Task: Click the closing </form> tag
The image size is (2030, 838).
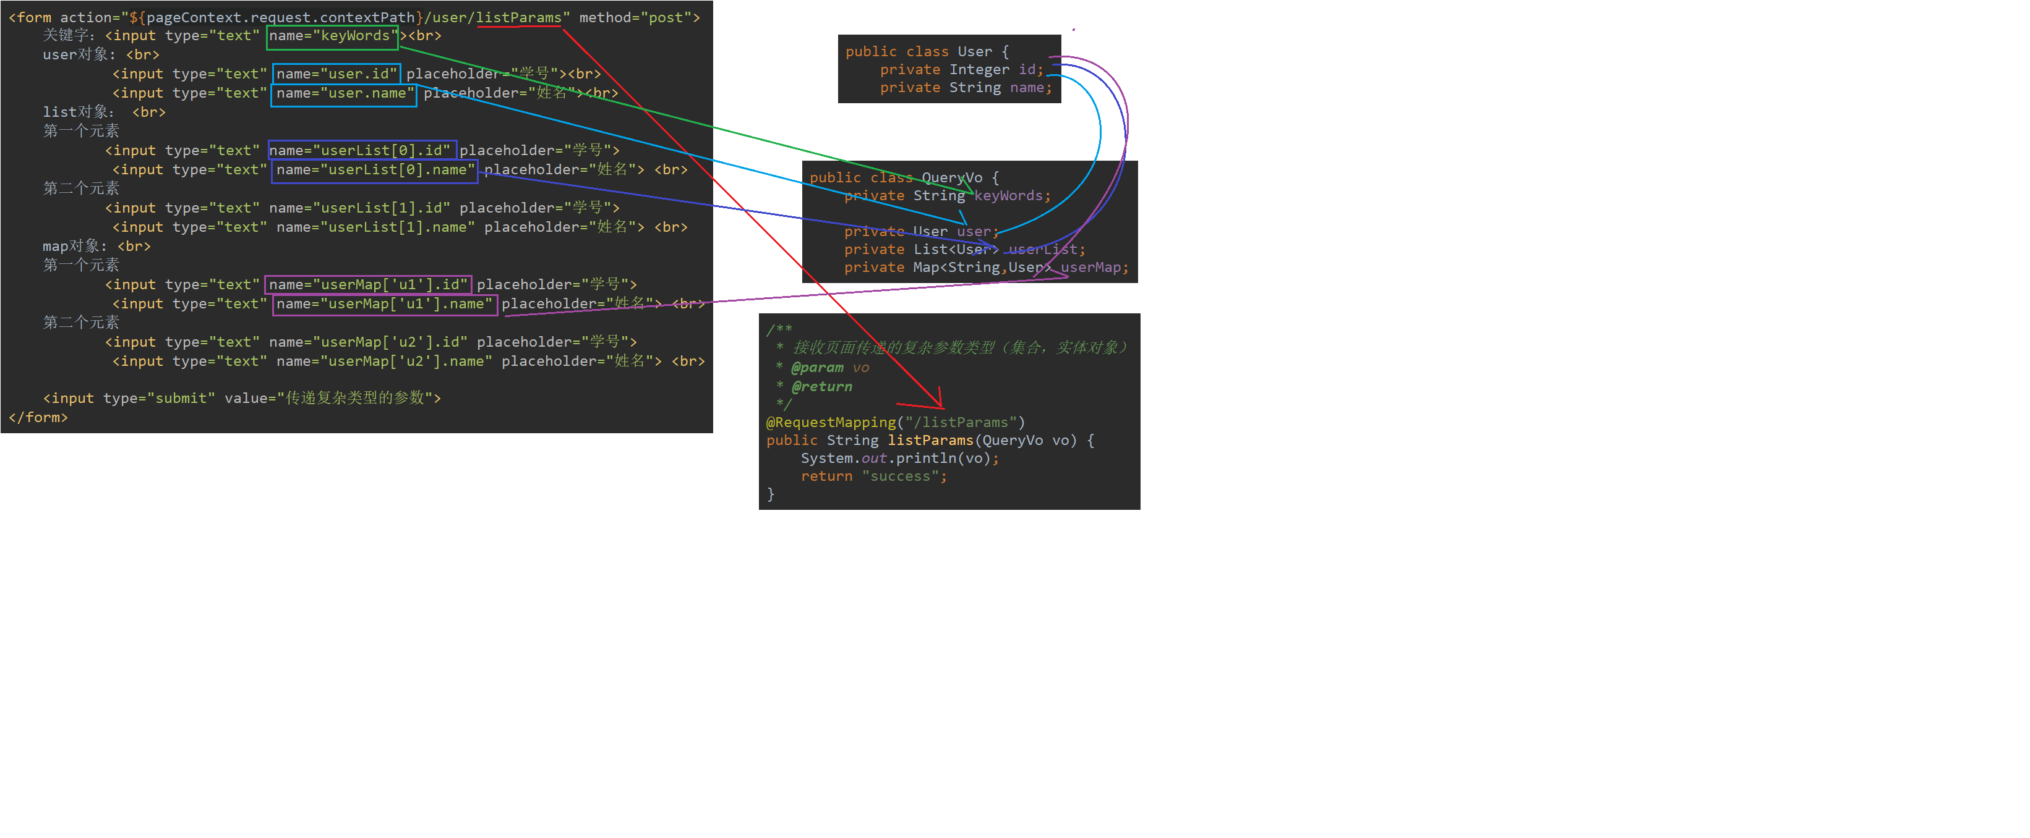Action: [38, 417]
